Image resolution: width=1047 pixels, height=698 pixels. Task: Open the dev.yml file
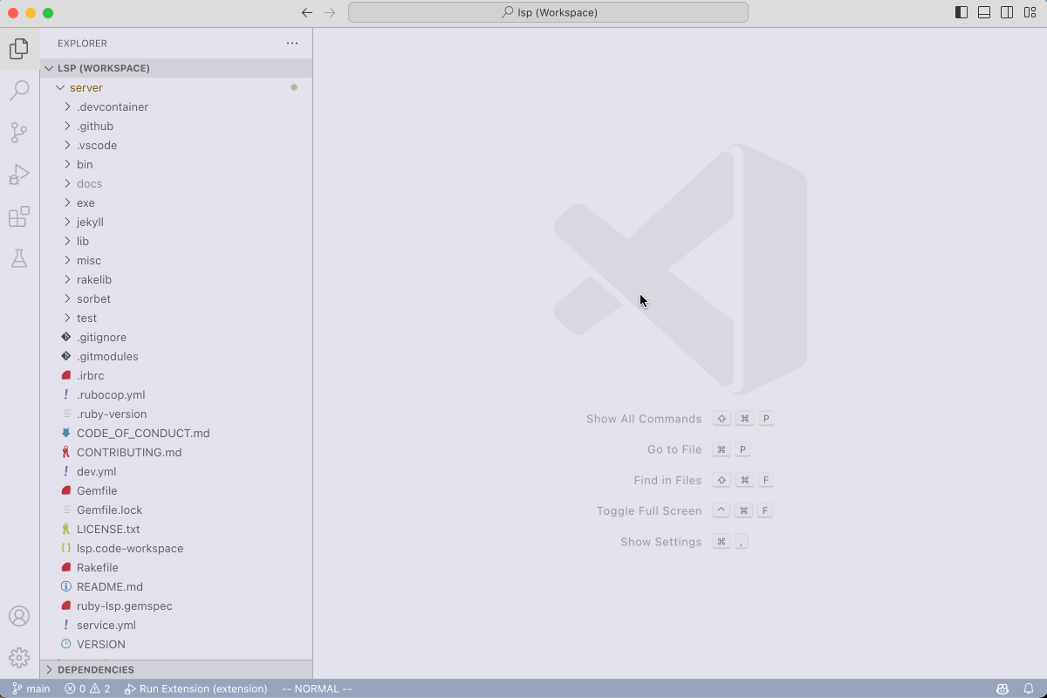(x=176, y=471)
